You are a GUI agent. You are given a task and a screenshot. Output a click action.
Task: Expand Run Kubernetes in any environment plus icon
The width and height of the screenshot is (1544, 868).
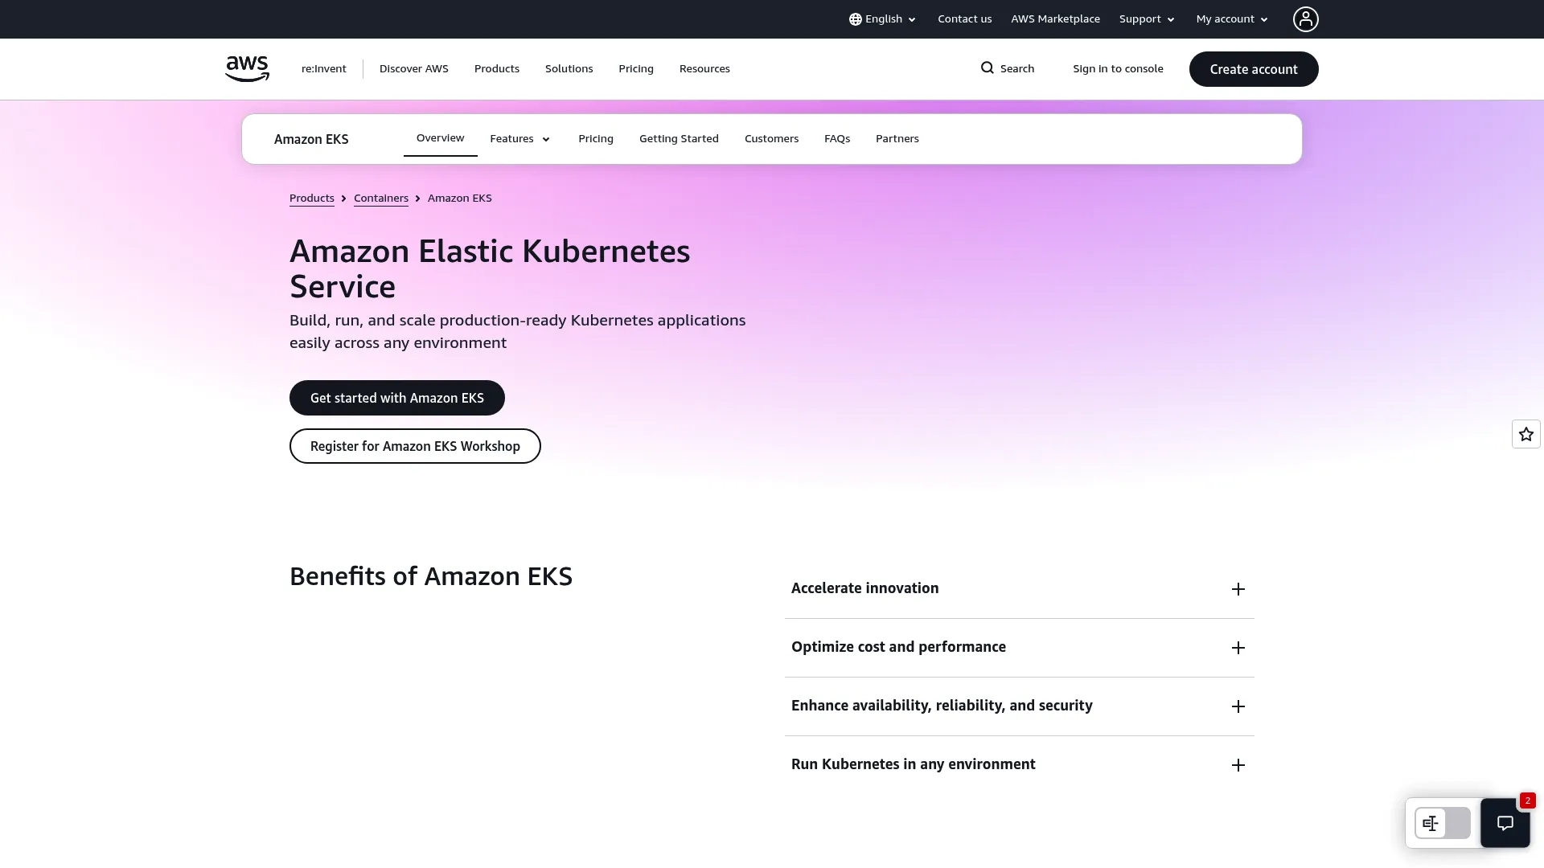pyautogui.click(x=1238, y=765)
